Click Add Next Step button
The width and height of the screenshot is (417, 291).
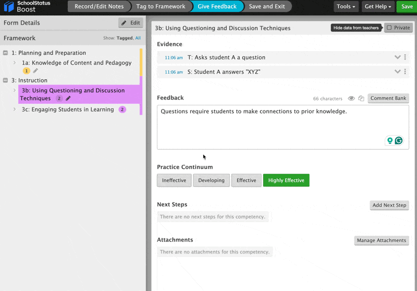[389, 205]
